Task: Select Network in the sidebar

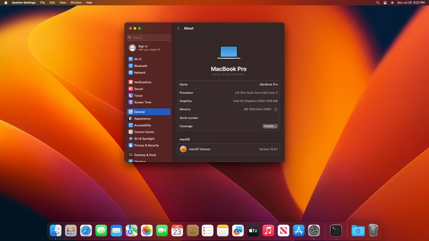Action: [x=148, y=73]
